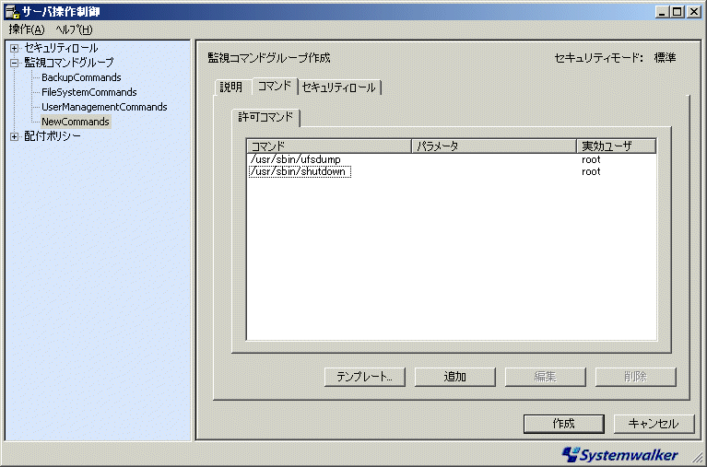Maximize the サーバ操作制御 window
Image resolution: width=707 pixels, height=467 pixels.
click(678, 12)
